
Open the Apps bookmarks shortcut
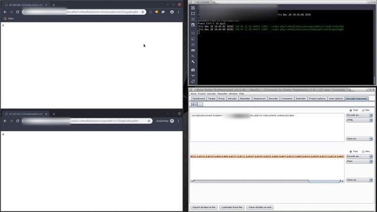pyautogui.click(x=9, y=18)
